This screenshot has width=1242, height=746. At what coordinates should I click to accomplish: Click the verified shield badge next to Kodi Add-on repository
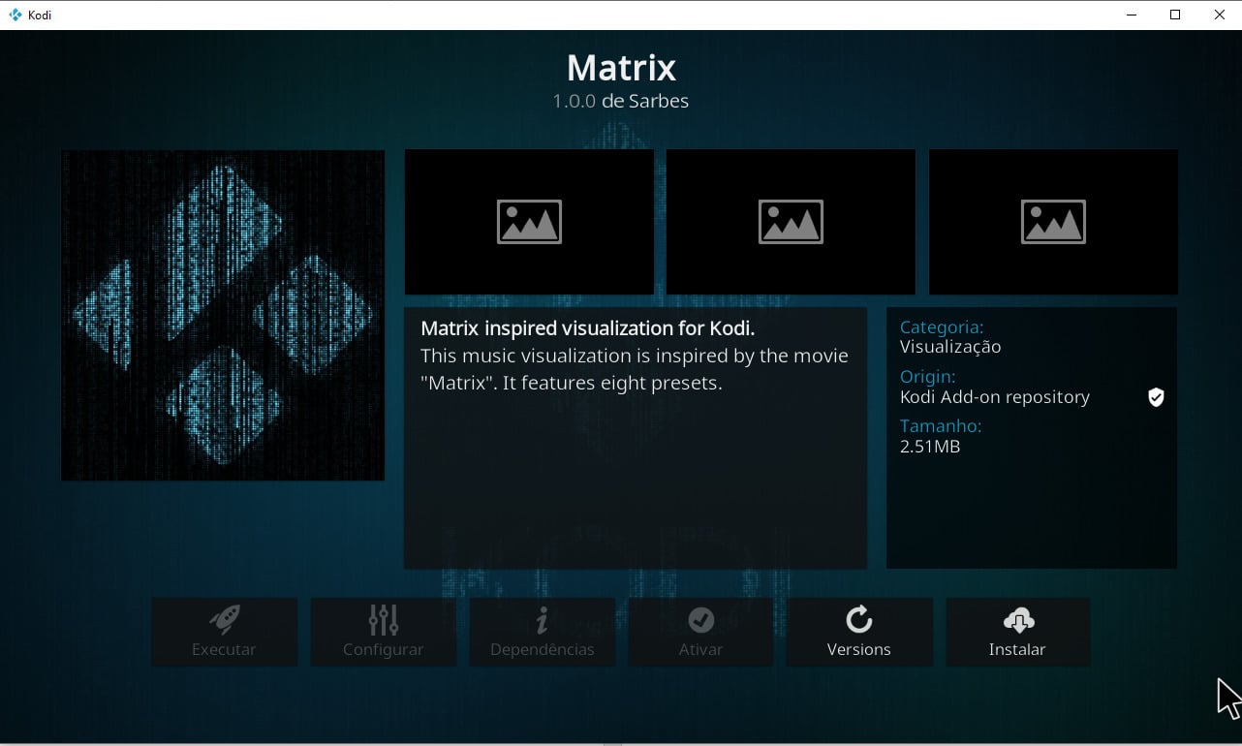coord(1156,397)
